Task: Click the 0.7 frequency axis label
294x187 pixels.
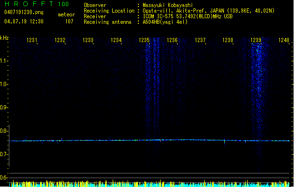Action: [4, 154]
